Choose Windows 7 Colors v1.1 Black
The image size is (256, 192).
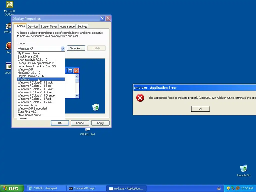41,82
